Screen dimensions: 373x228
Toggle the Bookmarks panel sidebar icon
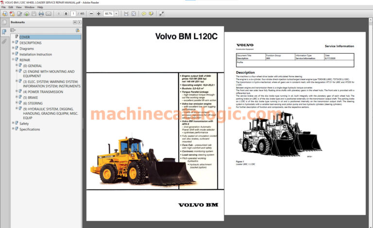coord(4,32)
